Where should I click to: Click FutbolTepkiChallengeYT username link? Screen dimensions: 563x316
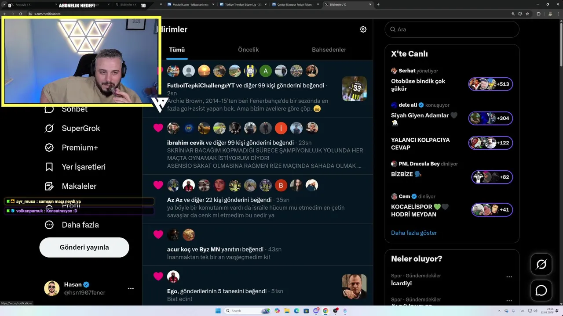tap(201, 86)
